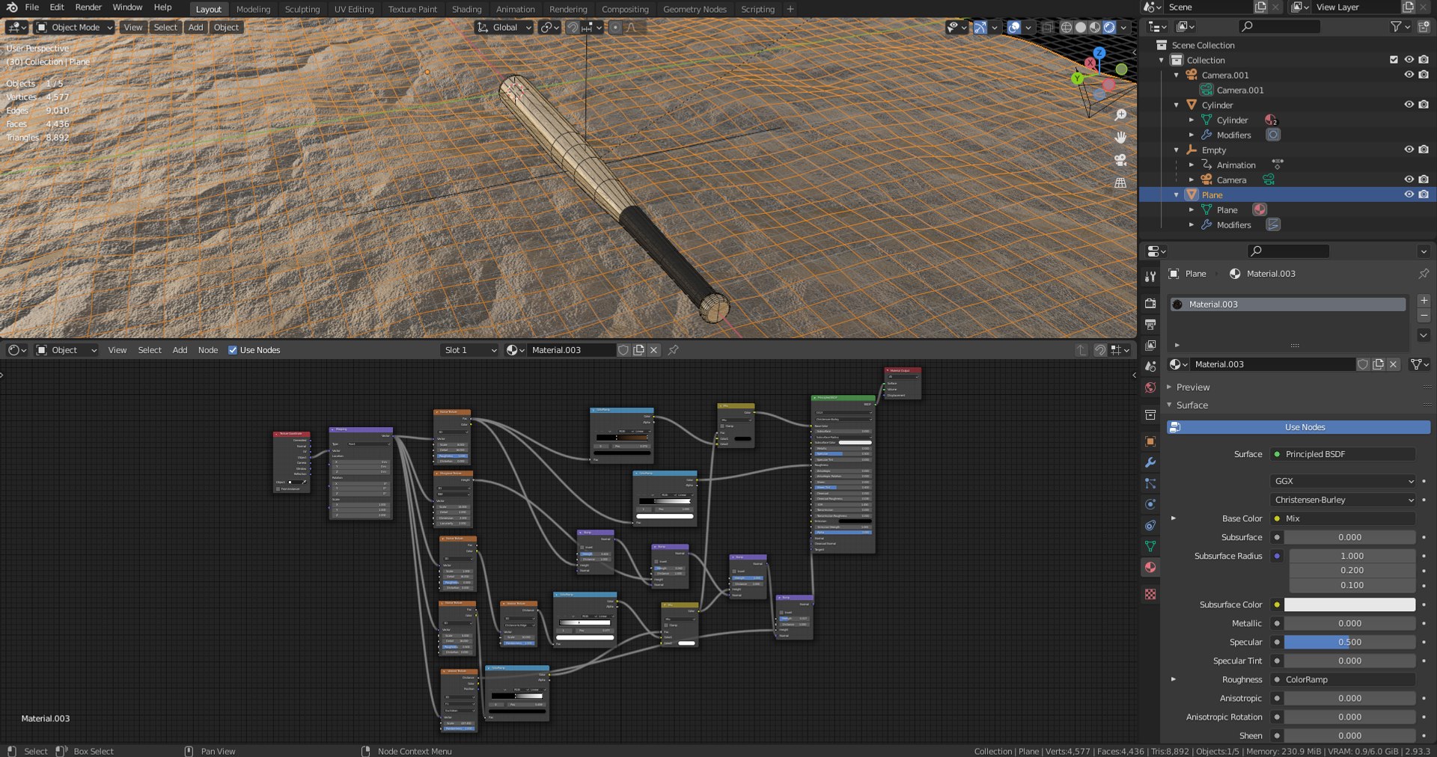This screenshot has height=757, width=1437.
Task: Open the Render menu
Action: (88, 7)
